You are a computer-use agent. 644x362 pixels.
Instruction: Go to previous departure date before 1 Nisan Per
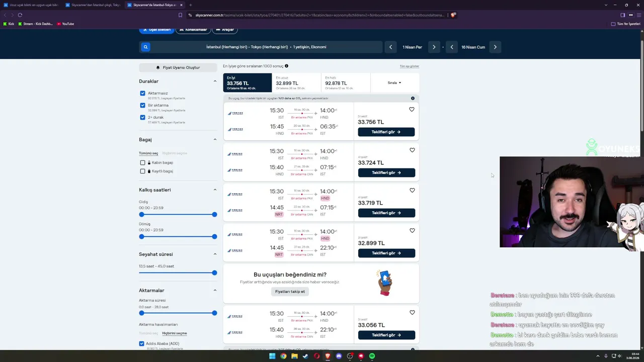[390, 47]
